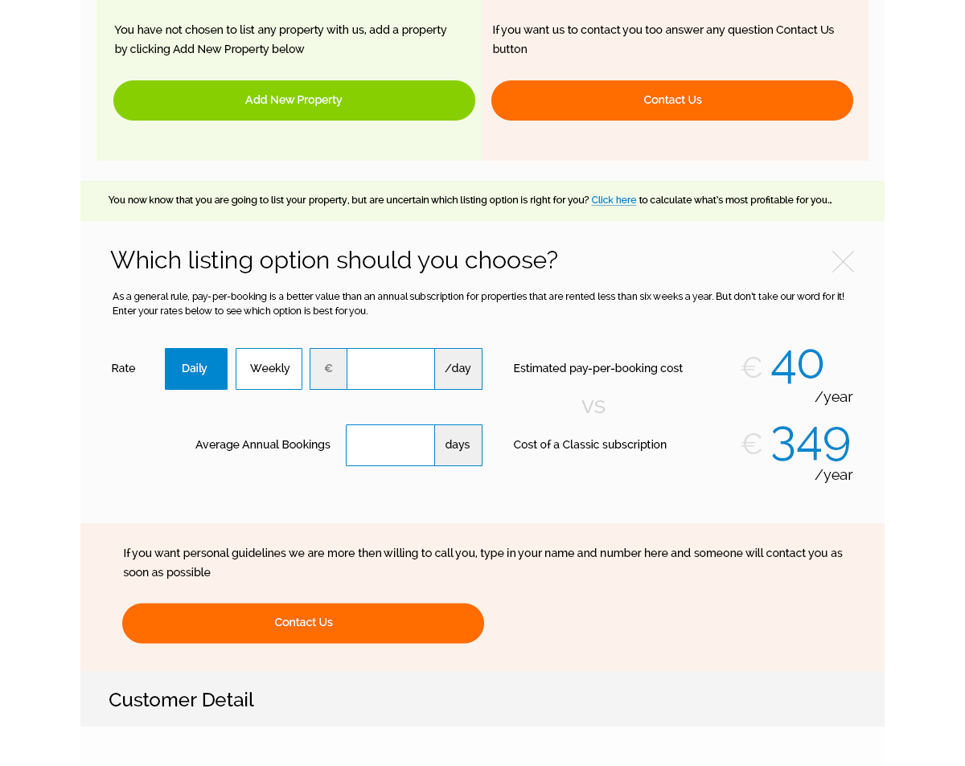
Task: Click the estimated pay-per-booking cost value 40
Action: (797, 365)
